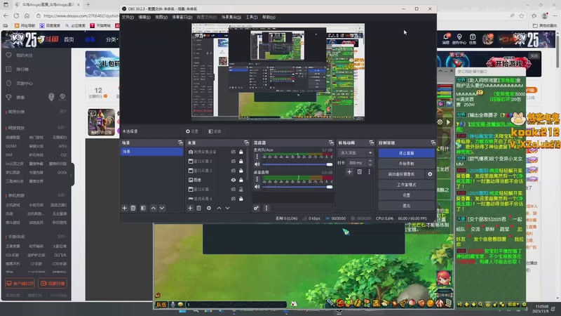Add a new scene with the plus icon in 场景 panel
Viewport: 561px width, 316px height.
pyautogui.click(x=125, y=208)
